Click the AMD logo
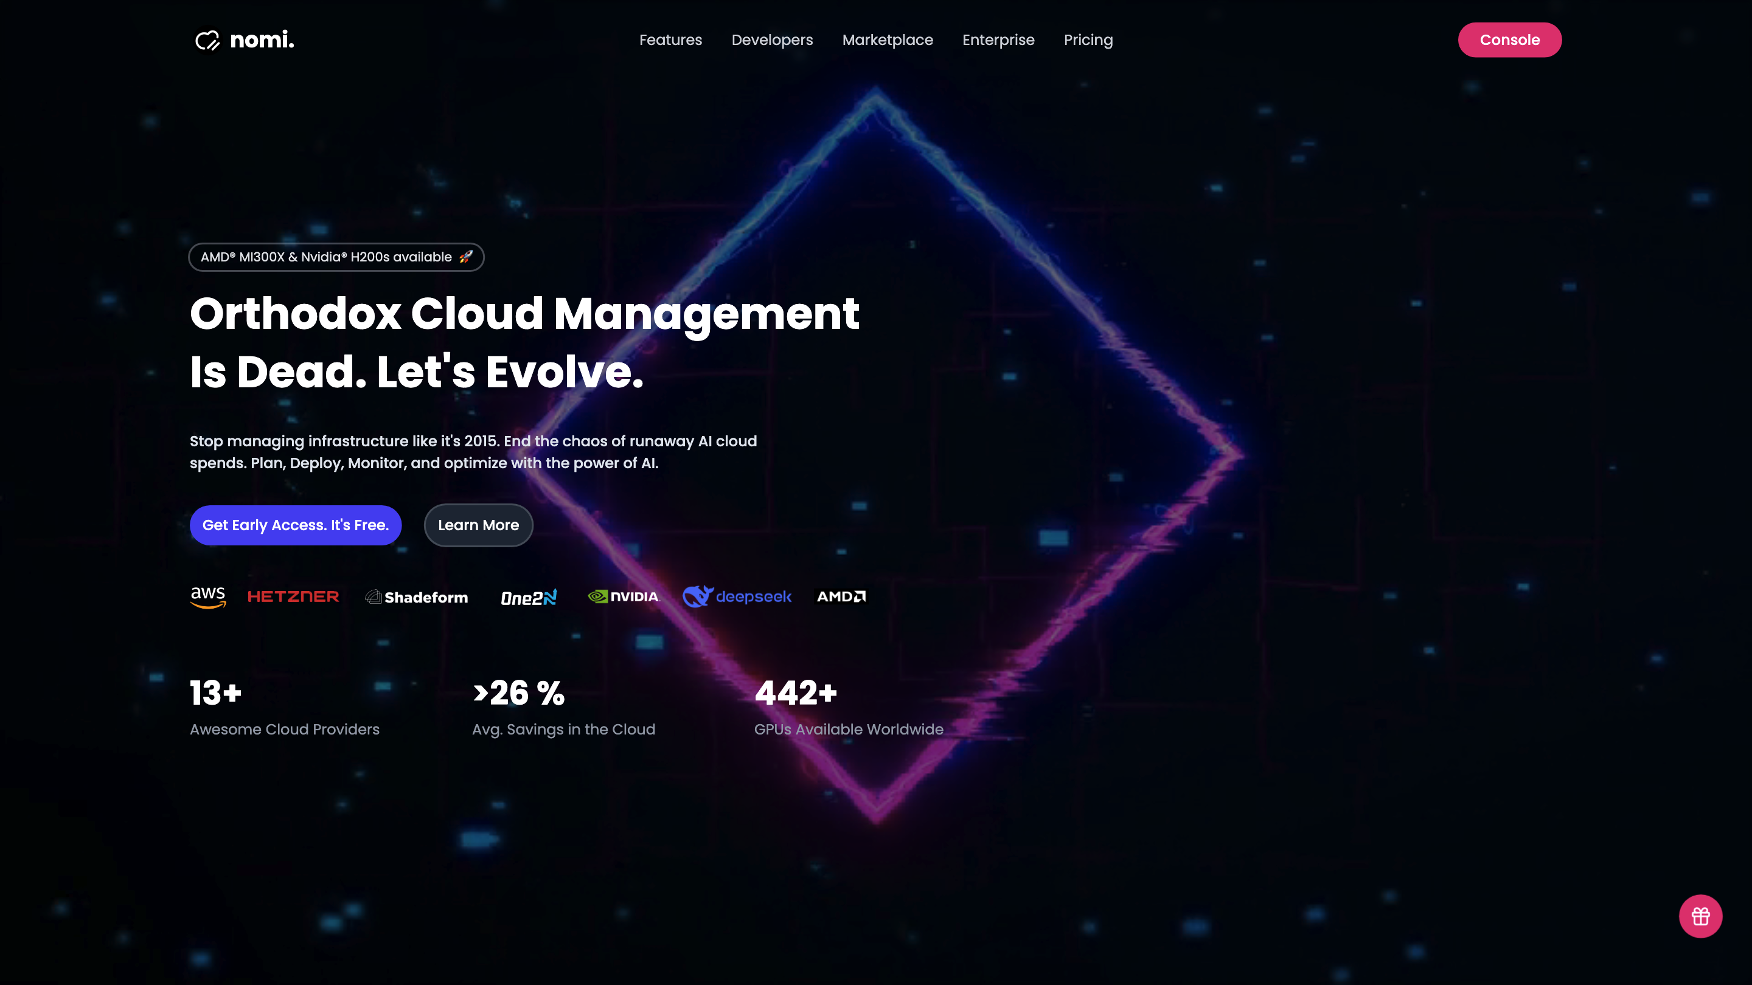 (x=841, y=596)
